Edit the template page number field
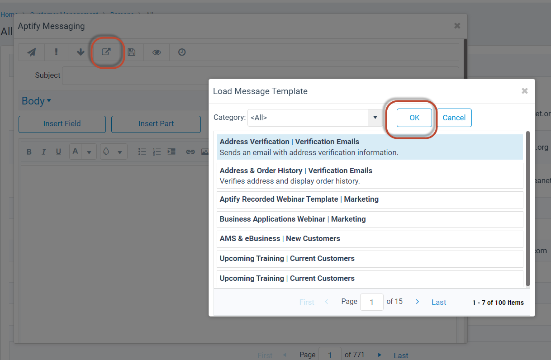 pyautogui.click(x=372, y=302)
